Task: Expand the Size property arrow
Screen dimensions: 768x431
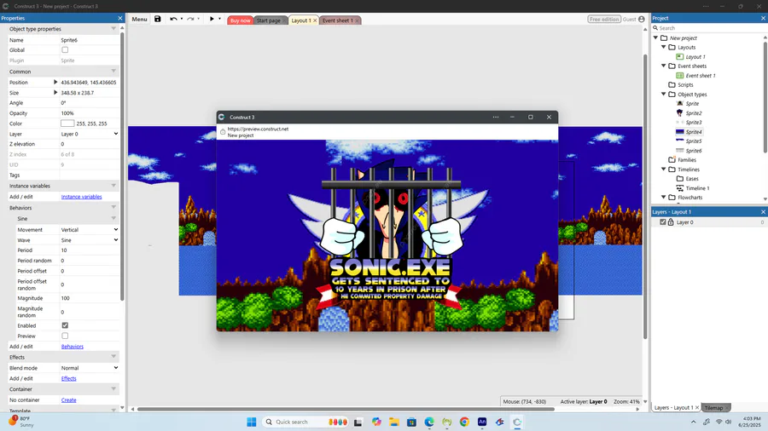Action: [55, 92]
